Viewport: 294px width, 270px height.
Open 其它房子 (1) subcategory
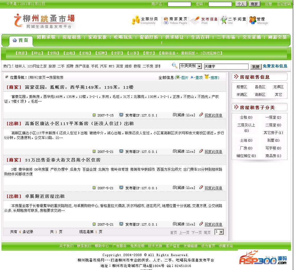pyautogui.click(x=273, y=133)
